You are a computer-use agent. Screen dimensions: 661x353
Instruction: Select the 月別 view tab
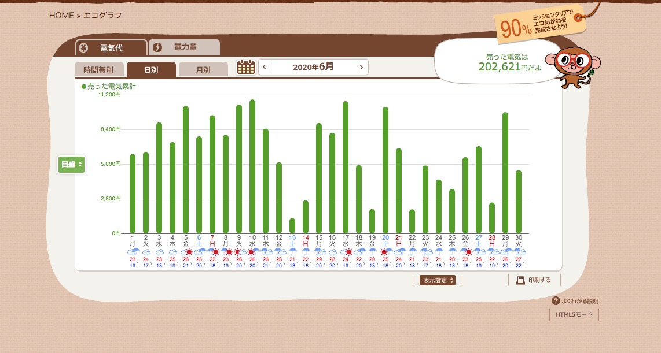tap(203, 70)
